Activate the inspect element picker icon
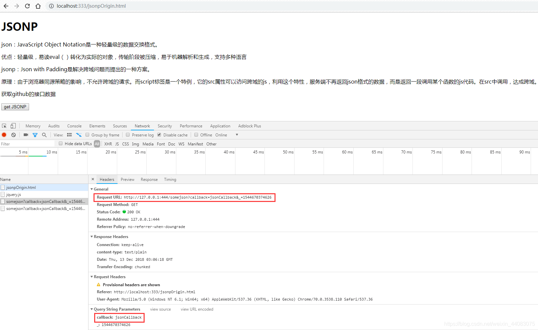Screen dimensions: 538x330 pos(4,126)
